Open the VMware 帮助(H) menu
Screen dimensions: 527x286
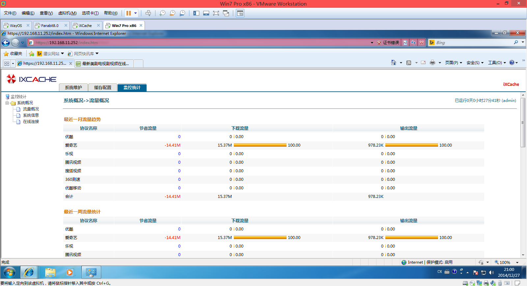pyautogui.click(x=111, y=13)
